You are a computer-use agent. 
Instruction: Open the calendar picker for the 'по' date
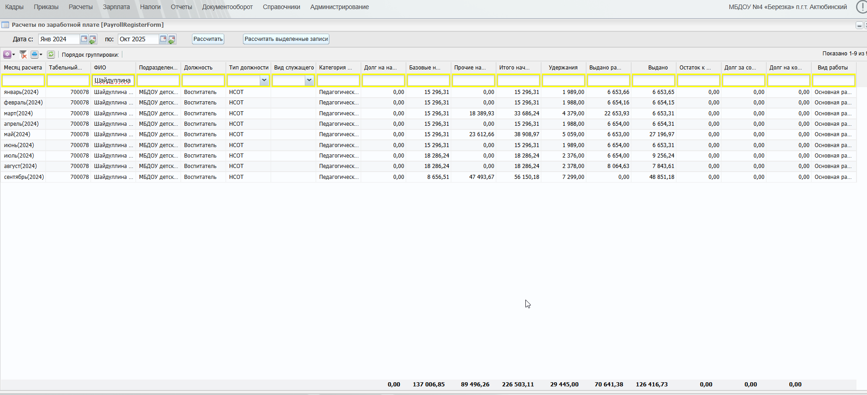tap(163, 39)
